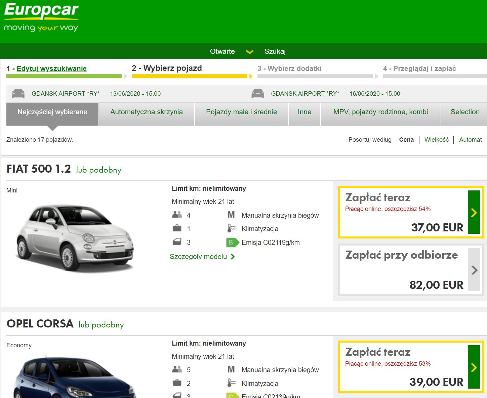Click the pickup GDANSK AIRPORT *RY* text
487x398 pixels.
tap(66, 94)
